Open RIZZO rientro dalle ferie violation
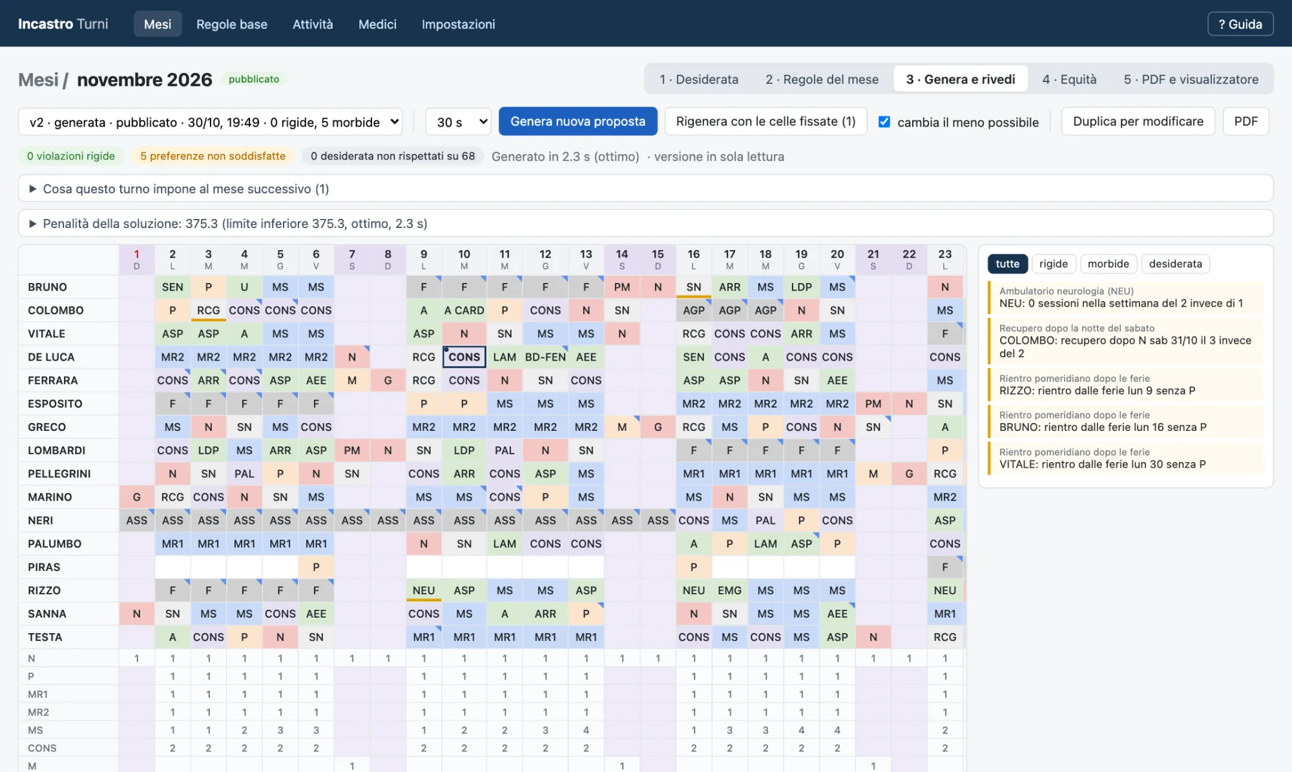 pos(1126,384)
